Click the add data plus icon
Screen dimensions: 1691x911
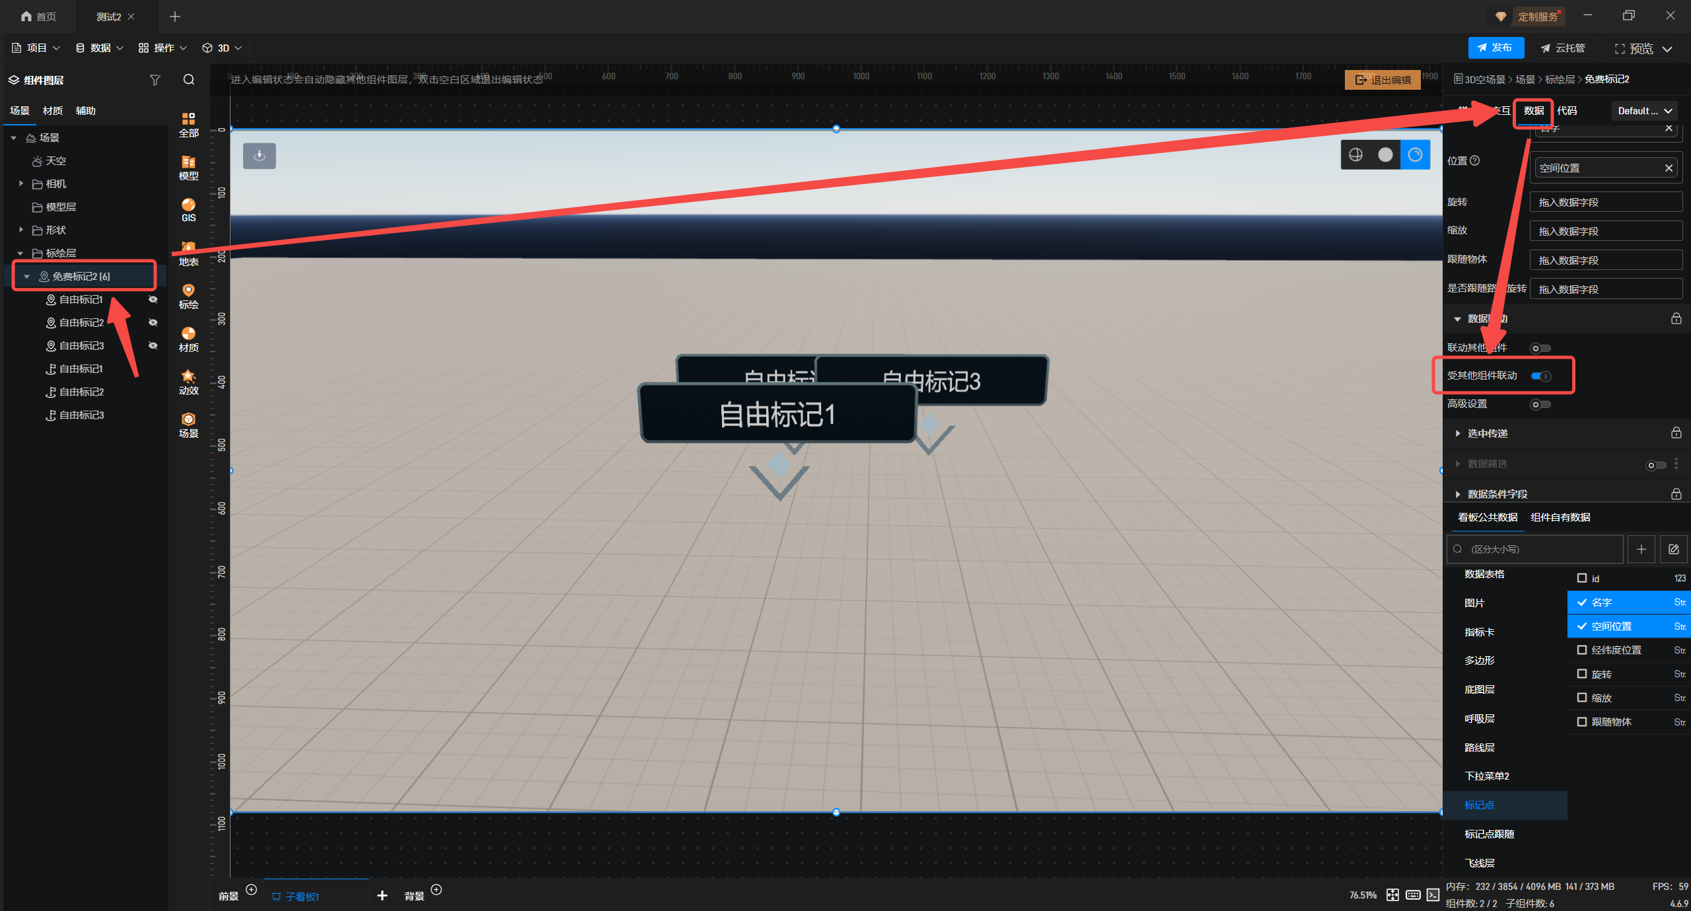(1641, 549)
